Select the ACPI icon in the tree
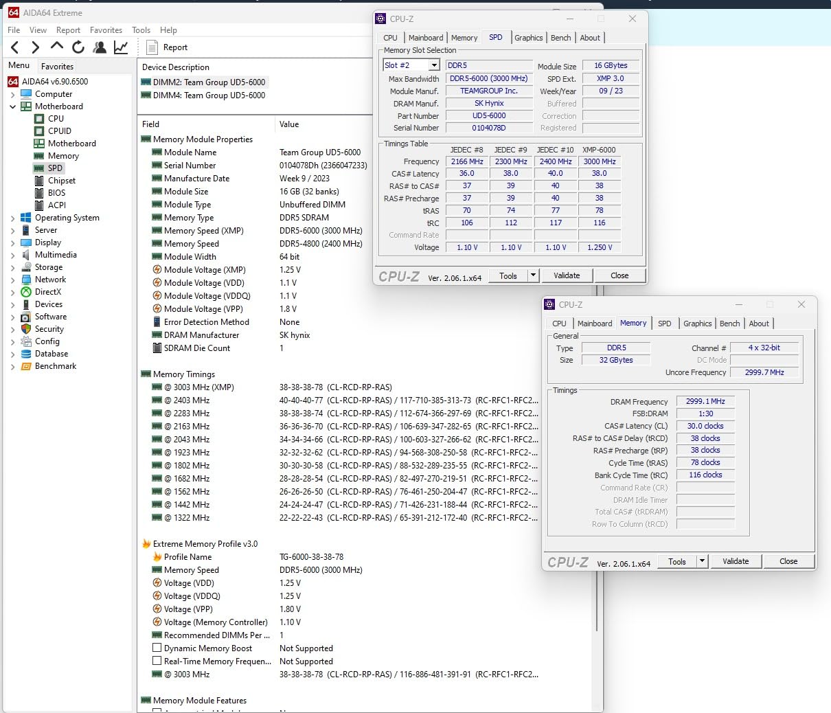This screenshot has height=713, width=831. click(39, 205)
